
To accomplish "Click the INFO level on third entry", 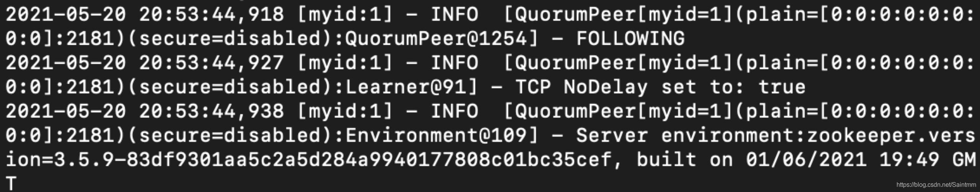I will tap(454, 112).
